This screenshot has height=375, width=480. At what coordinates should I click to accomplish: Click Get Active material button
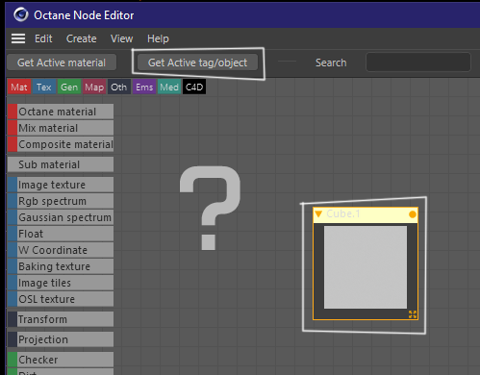[62, 62]
